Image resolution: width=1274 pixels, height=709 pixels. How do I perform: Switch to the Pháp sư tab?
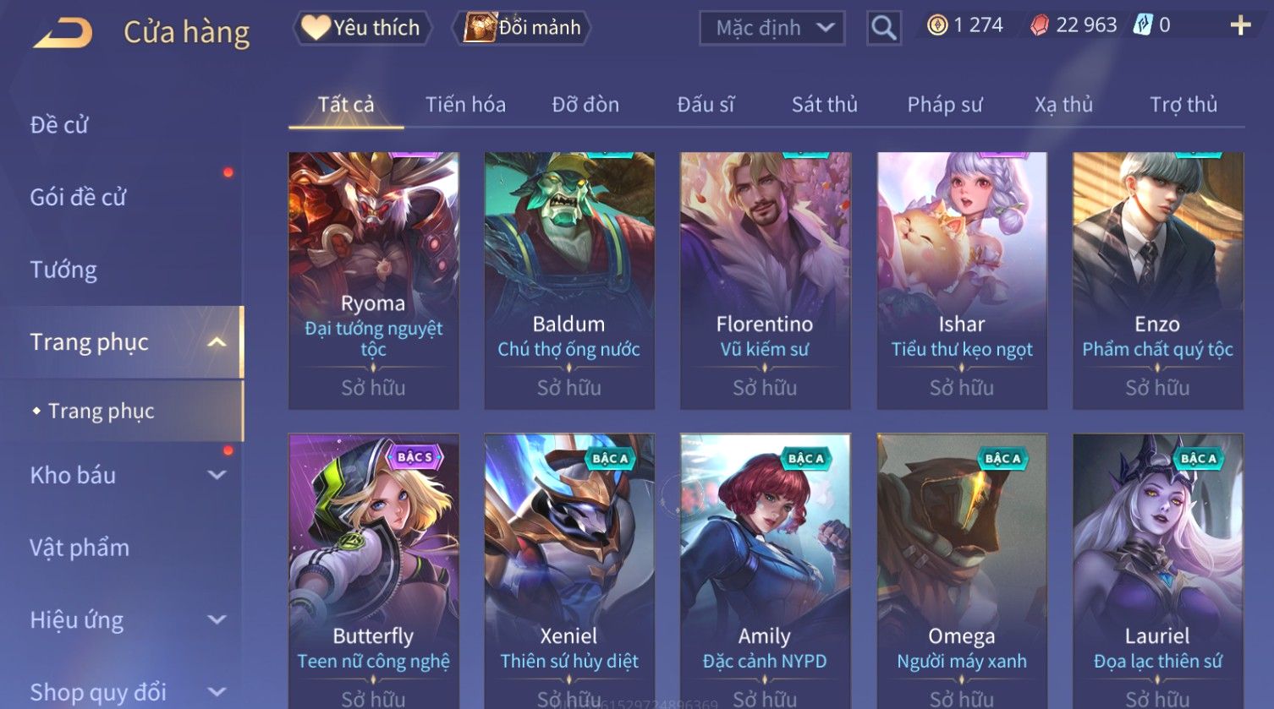(945, 105)
